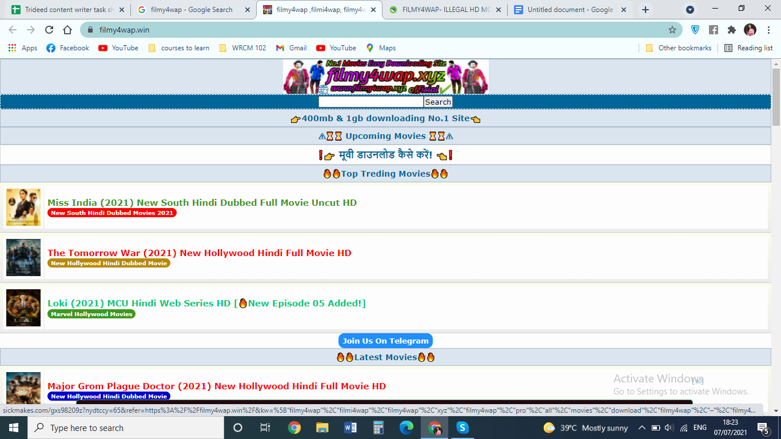
Task: Open Skype from the taskbar
Action: pos(463,428)
